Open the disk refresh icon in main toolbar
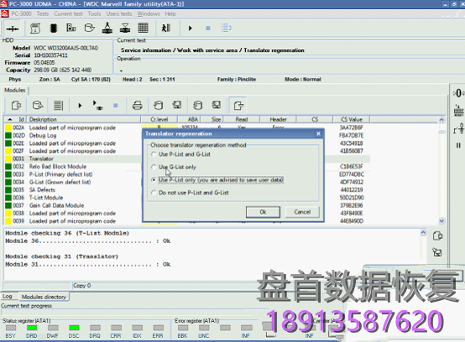The image size is (465, 342). (x=89, y=28)
